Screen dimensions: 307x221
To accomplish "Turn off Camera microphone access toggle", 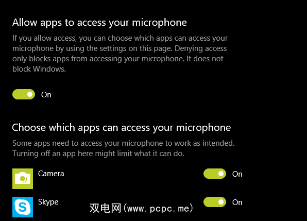I will 215,174.
